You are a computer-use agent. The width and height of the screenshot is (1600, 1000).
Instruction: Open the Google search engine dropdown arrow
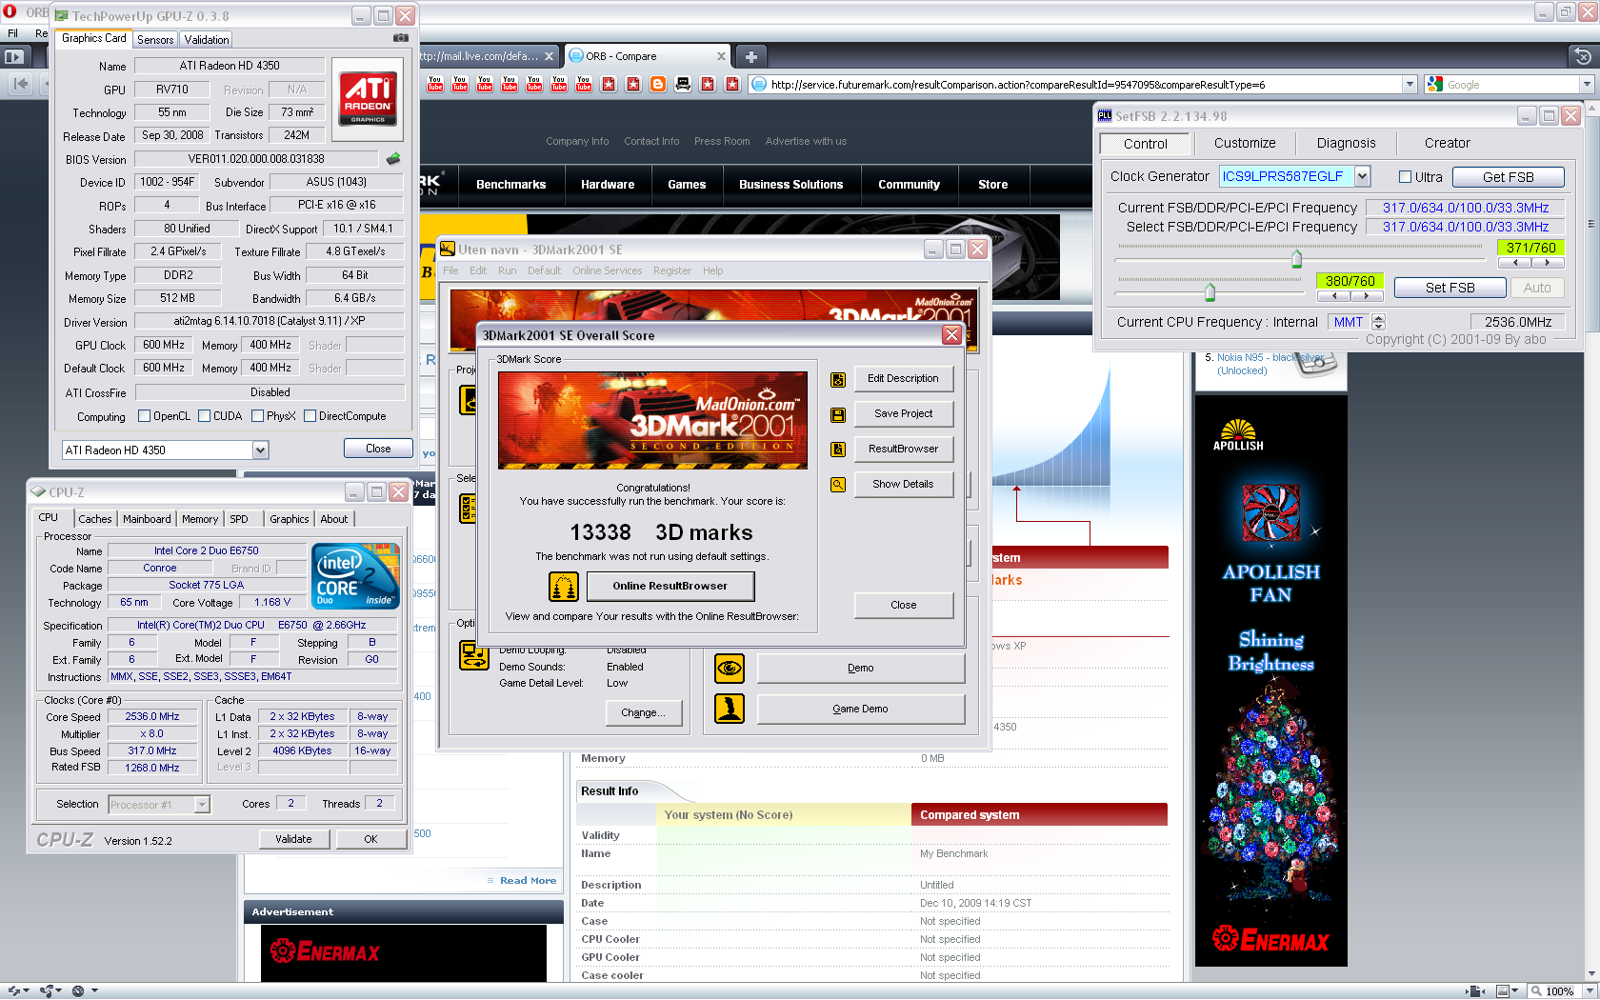1587,85
